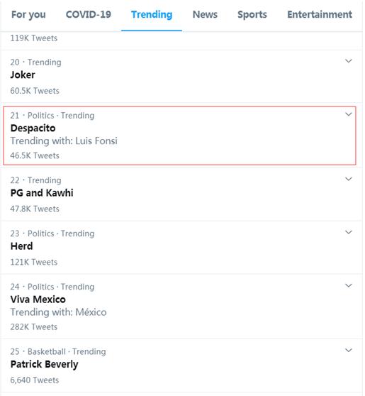
Task: Open options chevron for Viva Mexico
Action: [x=348, y=285]
